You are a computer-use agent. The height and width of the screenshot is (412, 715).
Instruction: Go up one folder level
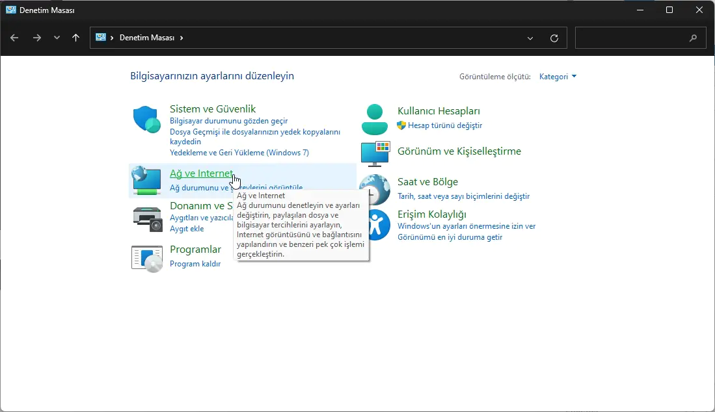[76, 38]
